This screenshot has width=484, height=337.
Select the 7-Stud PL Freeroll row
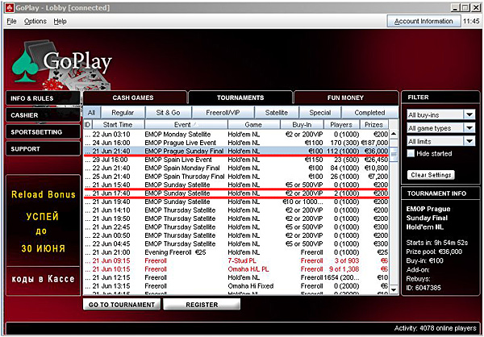tap(236, 260)
